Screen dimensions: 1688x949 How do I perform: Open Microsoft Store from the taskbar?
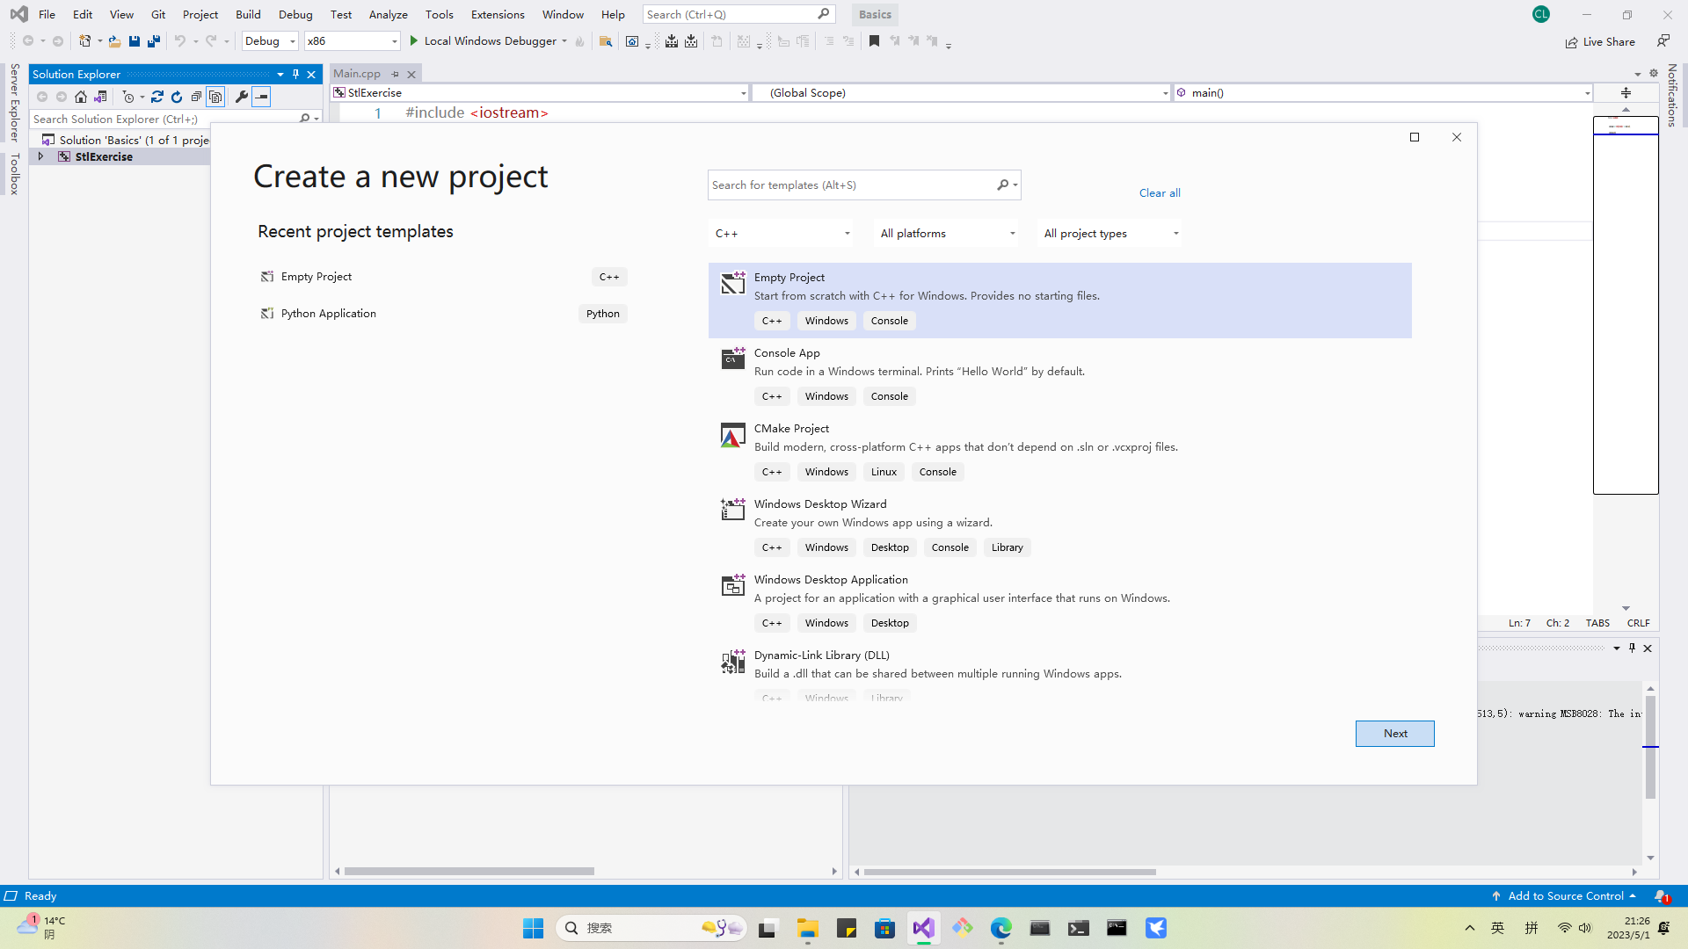coord(884,929)
